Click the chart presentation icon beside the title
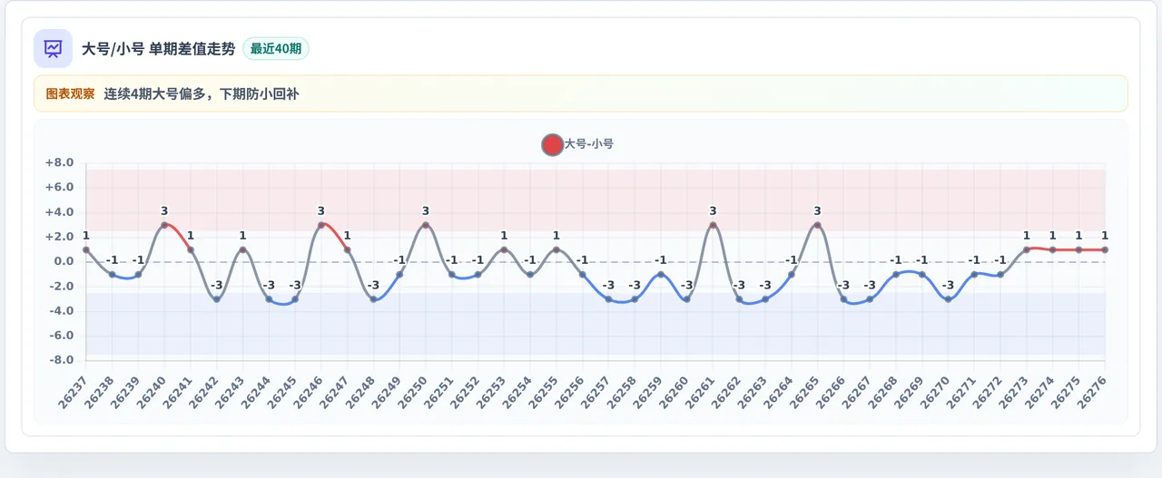 pos(53,49)
